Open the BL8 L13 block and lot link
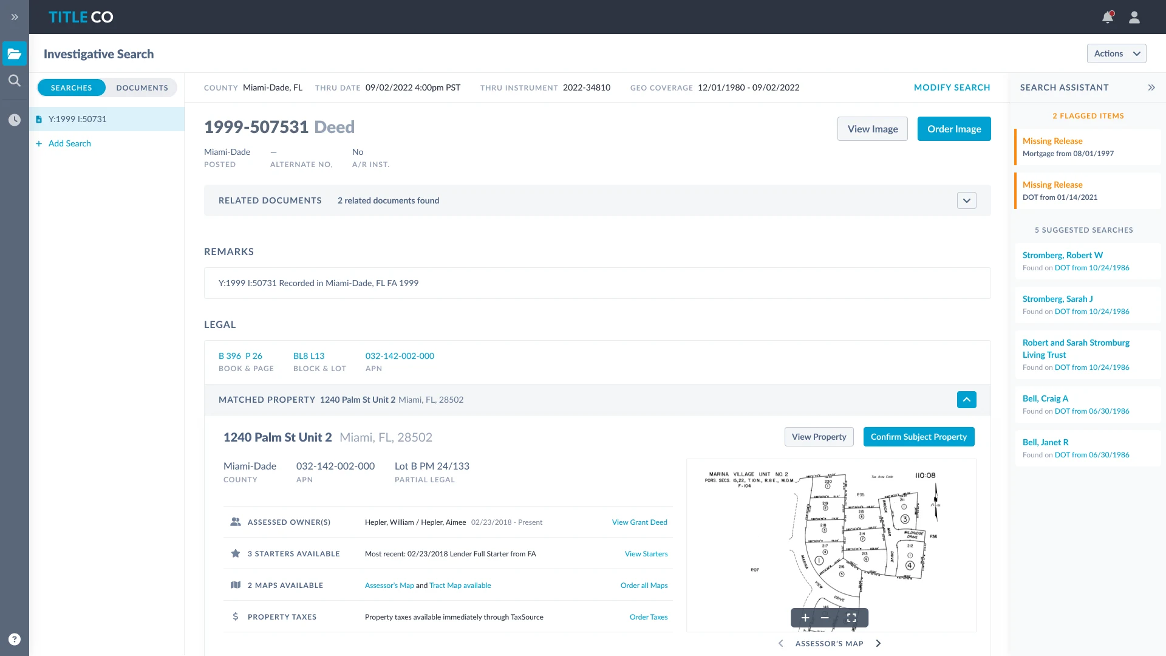The height and width of the screenshot is (656, 1166). click(x=309, y=356)
